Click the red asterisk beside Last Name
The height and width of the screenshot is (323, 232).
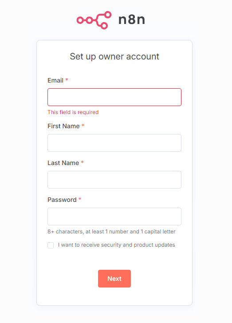coord(82,162)
